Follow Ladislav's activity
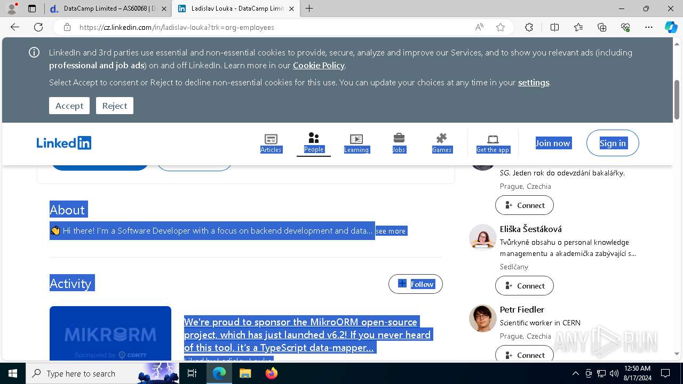The width and height of the screenshot is (683, 384). click(x=416, y=284)
